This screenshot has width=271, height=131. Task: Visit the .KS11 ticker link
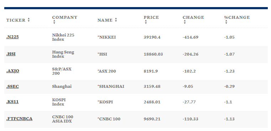(x=12, y=102)
